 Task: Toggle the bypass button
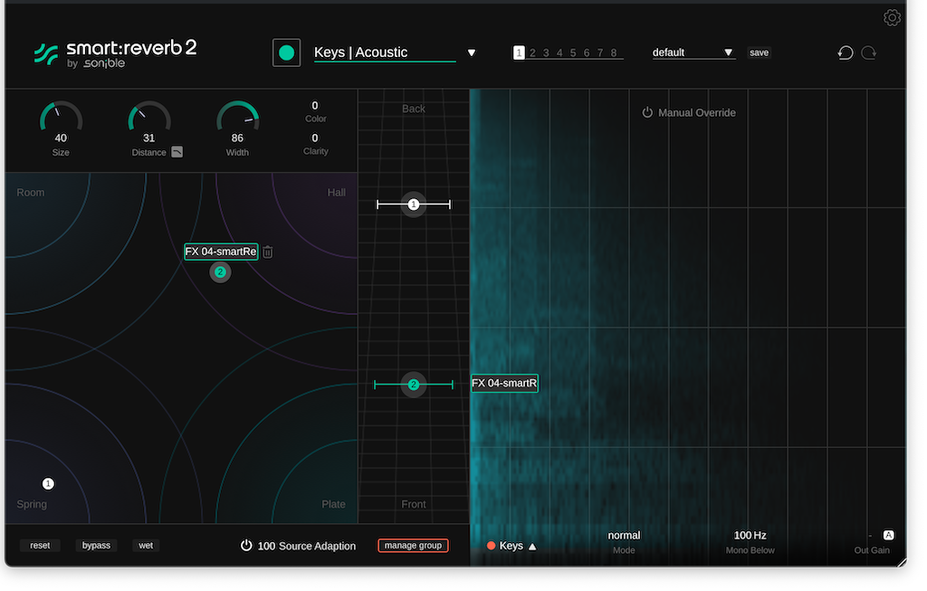click(96, 545)
